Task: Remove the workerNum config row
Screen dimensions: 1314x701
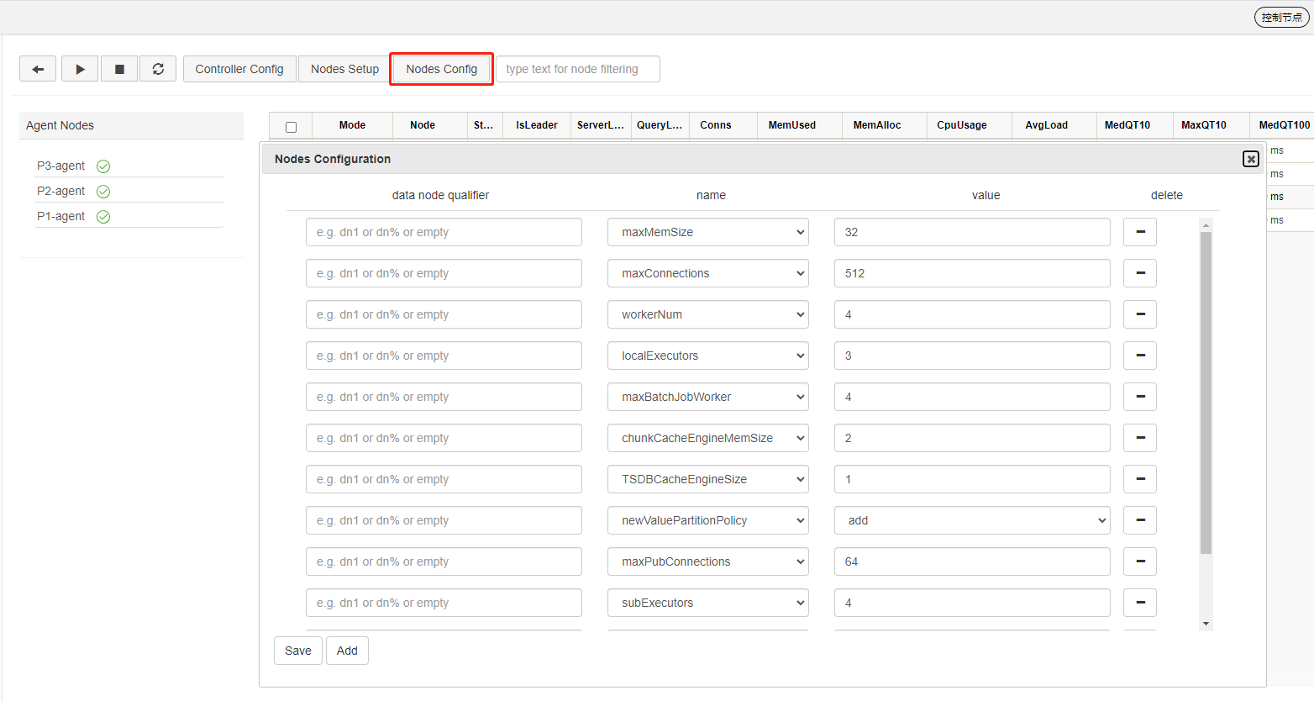Action: pyautogui.click(x=1139, y=314)
